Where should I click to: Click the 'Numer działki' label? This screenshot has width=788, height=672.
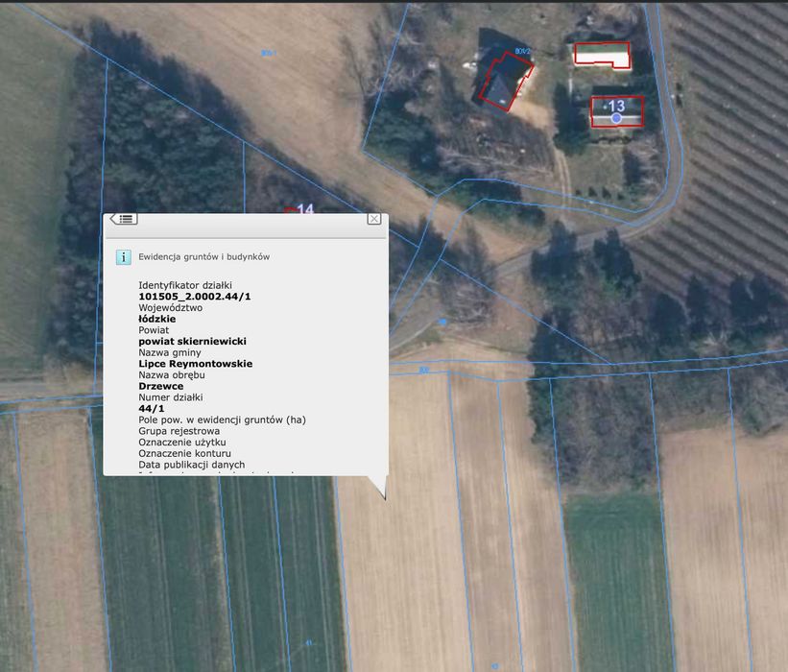(x=171, y=397)
